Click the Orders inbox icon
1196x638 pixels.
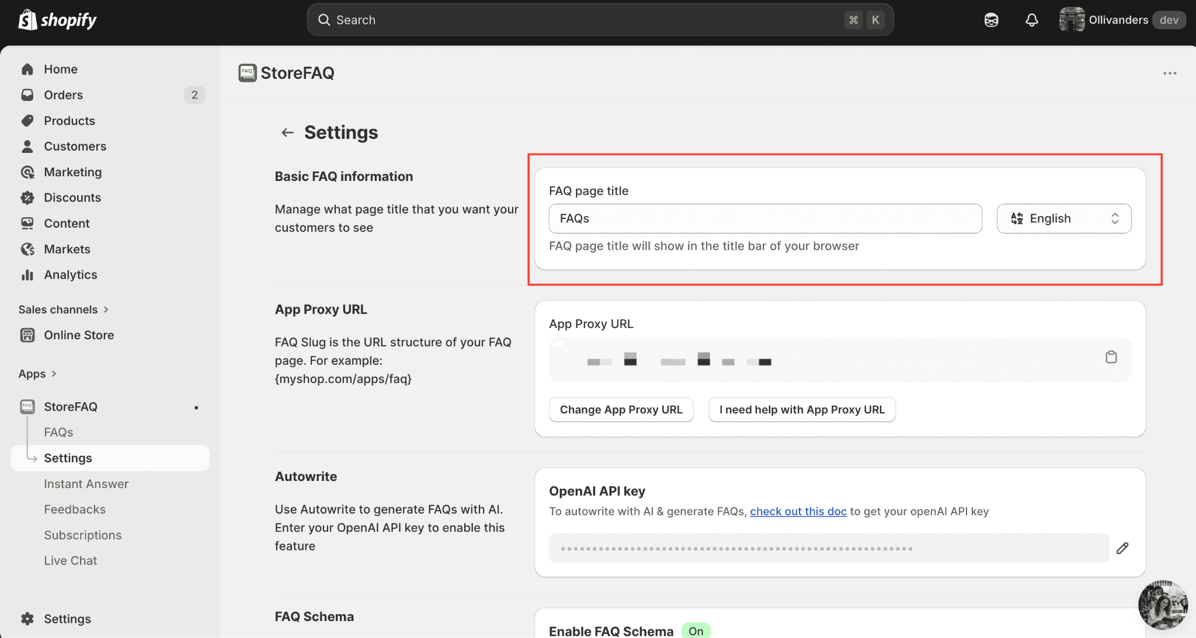point(27,95)
